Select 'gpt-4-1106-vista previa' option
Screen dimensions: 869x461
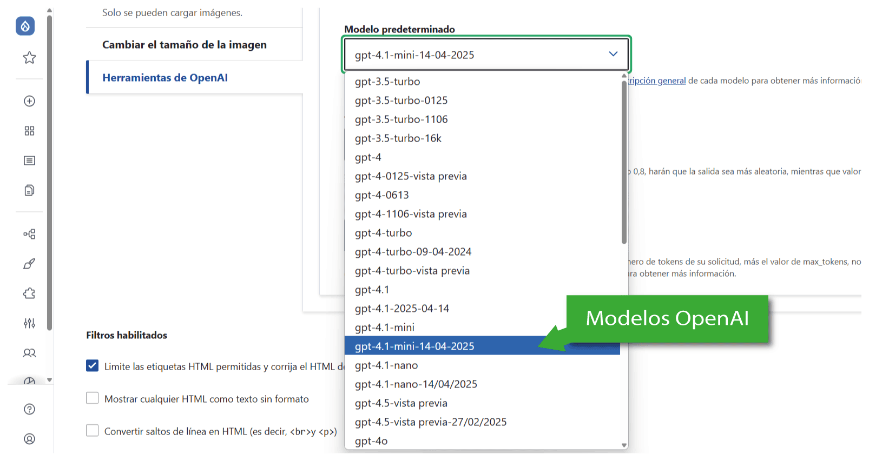482,214
